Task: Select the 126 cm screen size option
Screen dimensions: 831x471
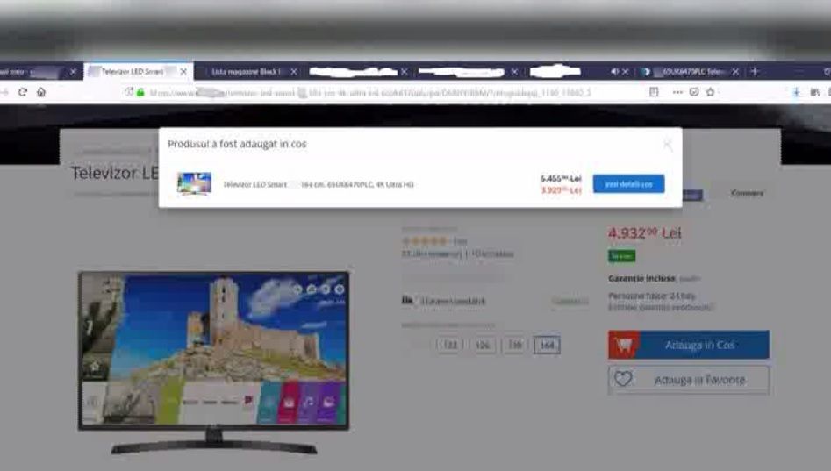Action: [483, 345]
